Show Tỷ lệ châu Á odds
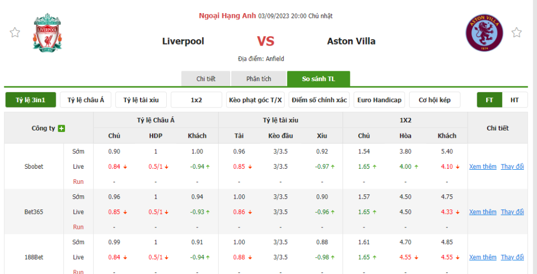The image size is (537, 274). (85, 100)
